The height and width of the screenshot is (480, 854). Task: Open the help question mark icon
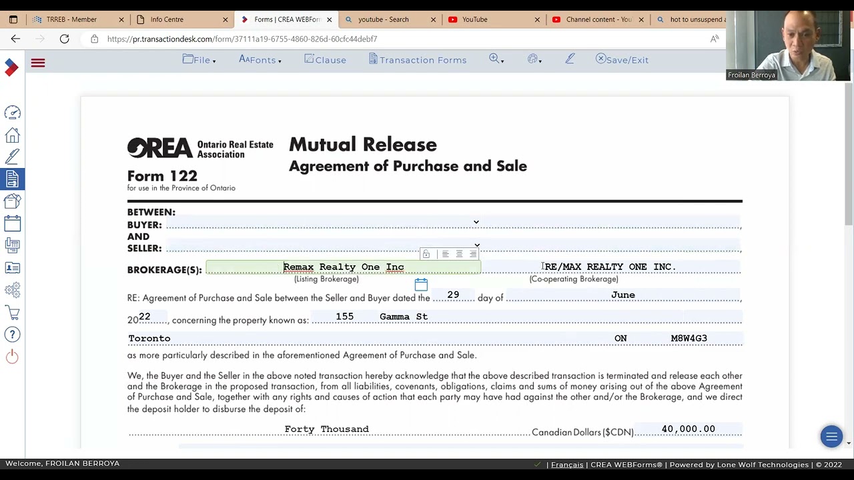(x=12, y=334)
